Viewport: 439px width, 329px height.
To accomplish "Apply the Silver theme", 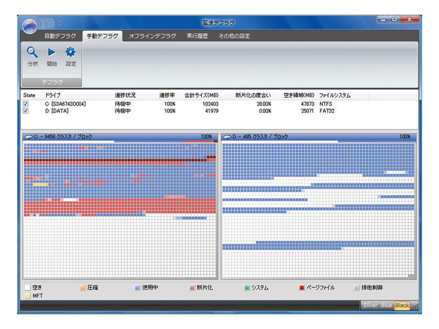I will [370, 305].
